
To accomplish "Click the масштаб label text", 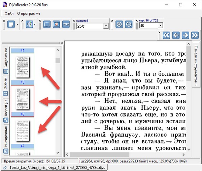I will pyautogui.click(x=82, y=21).
